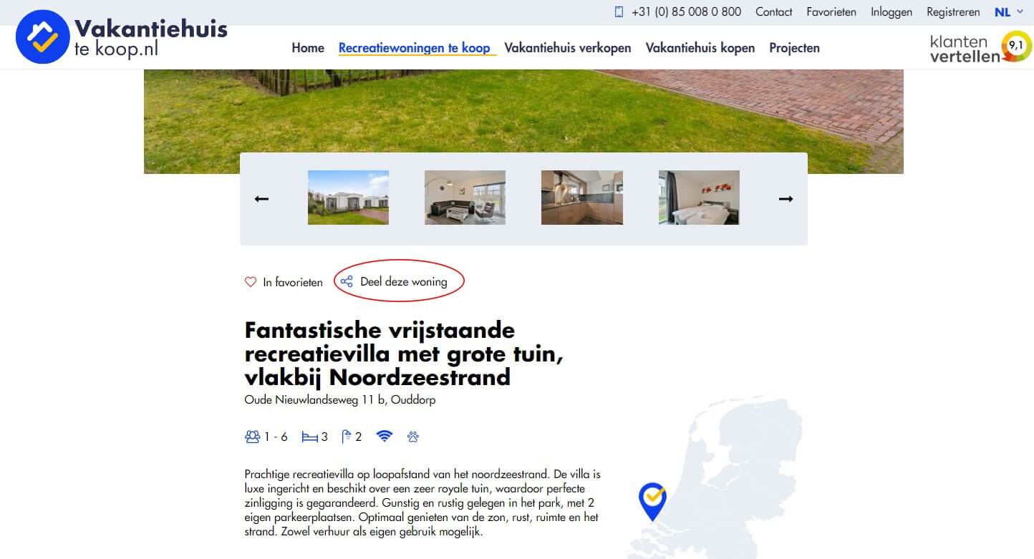Image resolution: width=1034 pixels, height=559 pixels.
Task: Select the living room thumbnail
Action: point(465,198)
